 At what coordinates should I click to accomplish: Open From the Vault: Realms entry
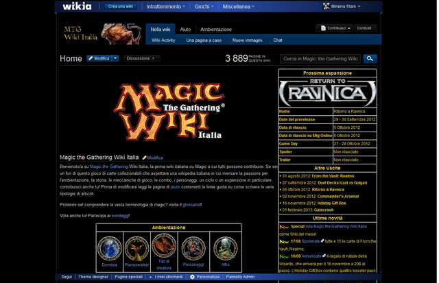333,176
